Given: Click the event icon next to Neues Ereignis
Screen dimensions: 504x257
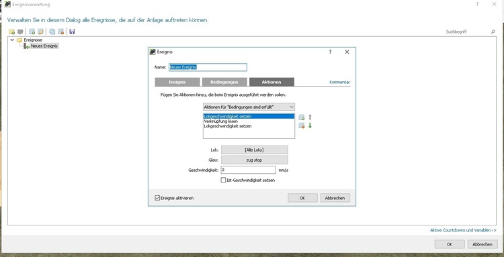Looking at the screenshot, I should 27,46.
